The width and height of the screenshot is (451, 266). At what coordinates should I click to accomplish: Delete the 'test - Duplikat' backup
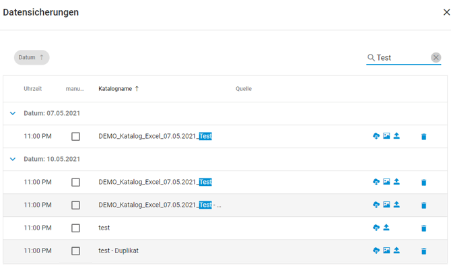pos(423,251)
